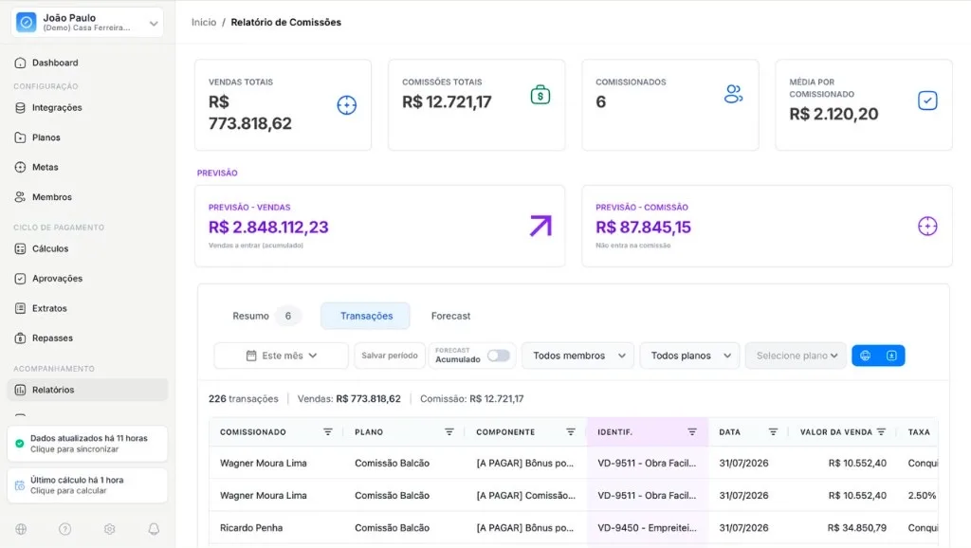Toggle the Forecast Acumulado switch
This screenshot has height=548, width=971.
(x=499, y=356)
